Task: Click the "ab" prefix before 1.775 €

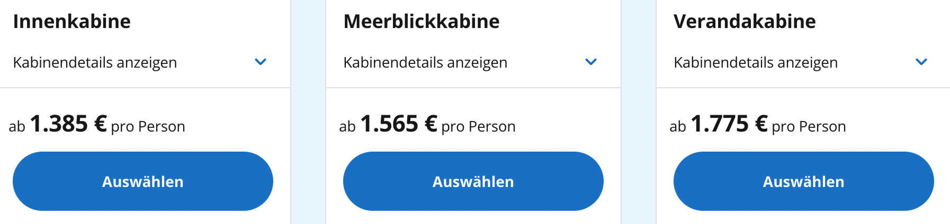Action: 678,127
